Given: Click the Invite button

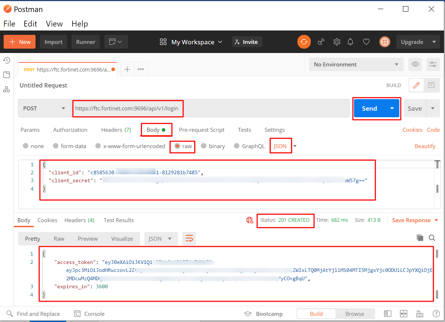Looking at the screenshot, I should coord(247,42).
